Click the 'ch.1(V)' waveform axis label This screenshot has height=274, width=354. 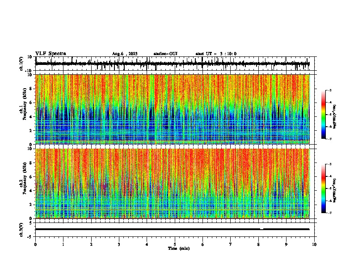click(x=21, y=64)
